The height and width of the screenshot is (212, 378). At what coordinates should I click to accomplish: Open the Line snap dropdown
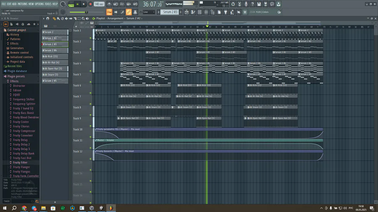tap(149, 12)
